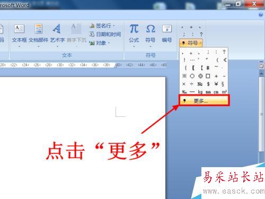Image resolution: width=265 pixels, height=199 pixels.
Task: Expand the omega 符号 dropdown arrow
Action: click(x=151, y=47)
